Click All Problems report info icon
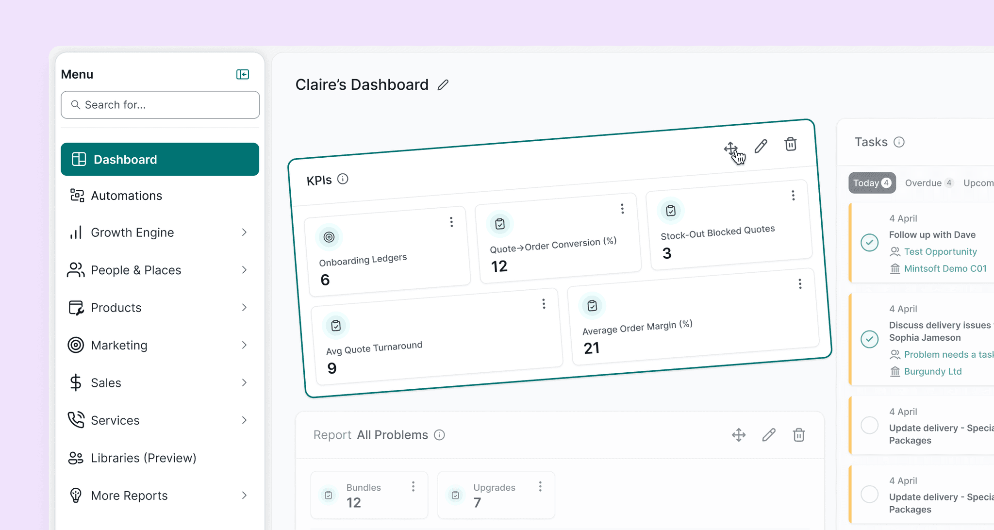Viewport: 994px width, 530px height. click(439, 435)
